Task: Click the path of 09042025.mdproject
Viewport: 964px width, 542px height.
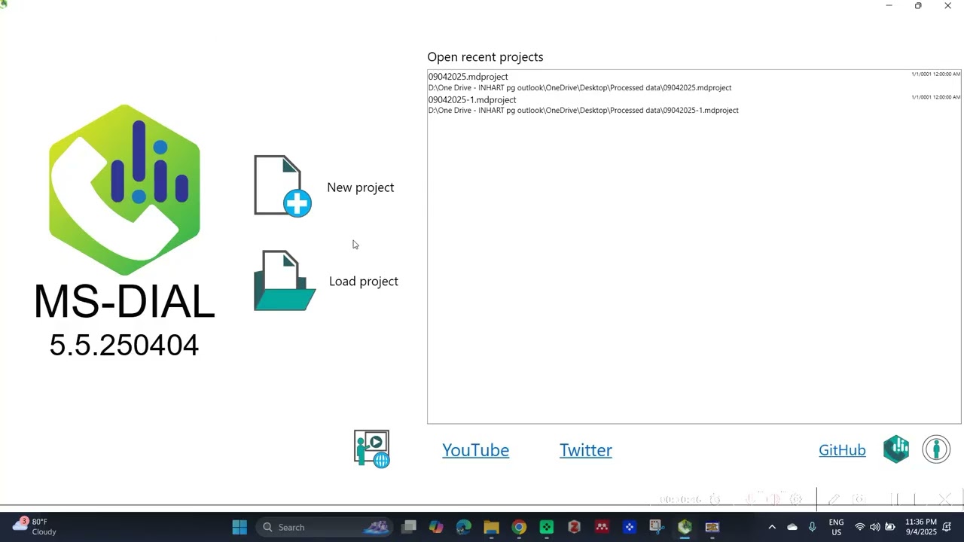Action: pyautogui.click(x=580, y=88)
